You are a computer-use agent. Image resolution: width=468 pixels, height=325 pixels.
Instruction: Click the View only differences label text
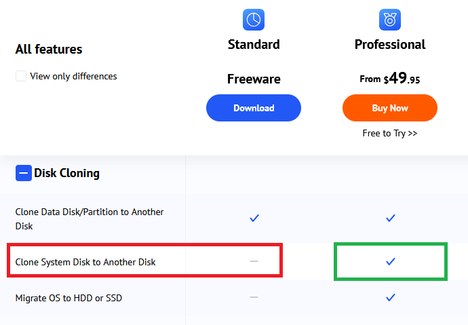click(73, 76)
